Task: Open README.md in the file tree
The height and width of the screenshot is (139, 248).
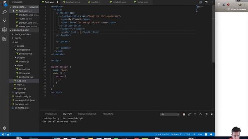Action: coord(22,108)
